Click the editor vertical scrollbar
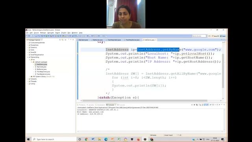The height and width of the screenshot is (142, 252). (x=223, y=71)
